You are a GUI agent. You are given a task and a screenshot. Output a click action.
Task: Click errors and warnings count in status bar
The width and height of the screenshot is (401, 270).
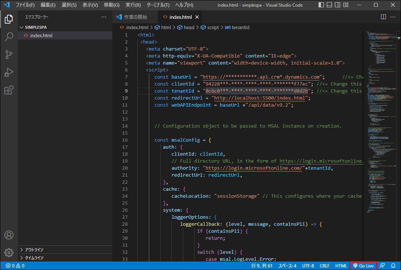(x=15, y=266)
